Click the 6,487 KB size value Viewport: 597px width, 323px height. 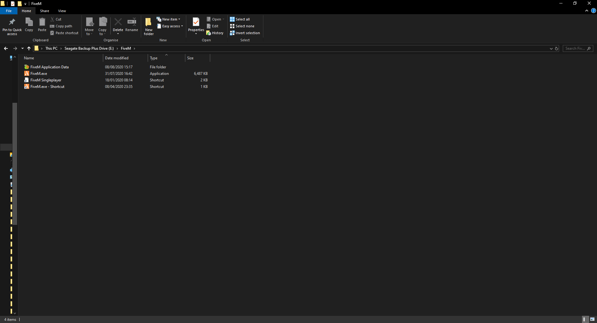pyautogui.click(x=201, y=74)
